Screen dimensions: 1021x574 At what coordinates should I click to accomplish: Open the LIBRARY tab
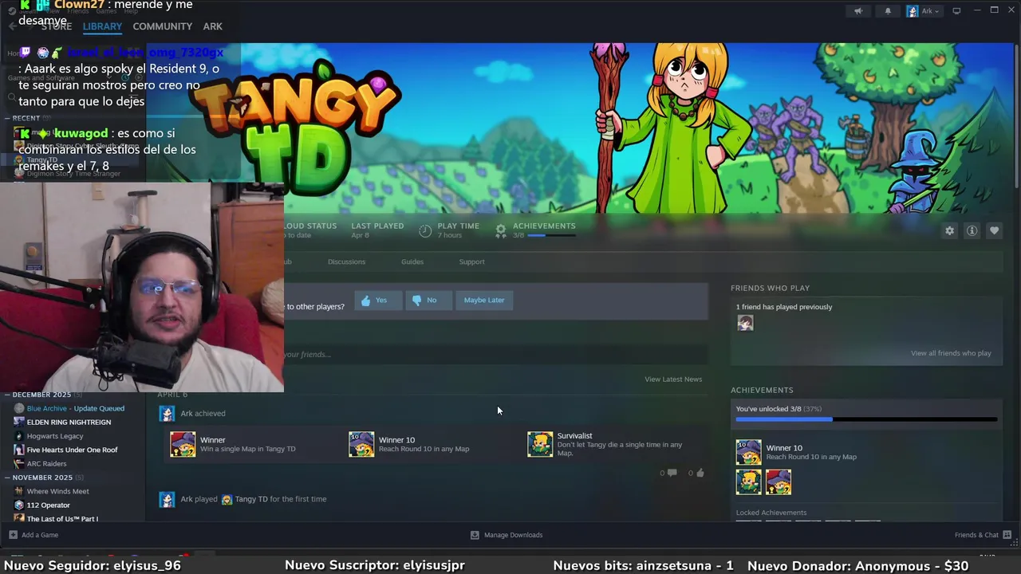[x=102, y=26]
